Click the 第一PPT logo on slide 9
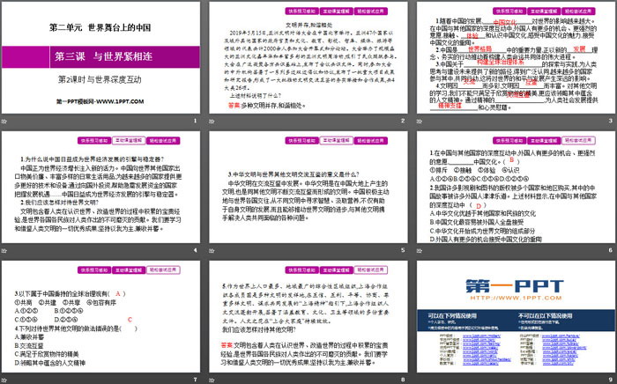Screen dimensions: 617x384 coord(515,288)
